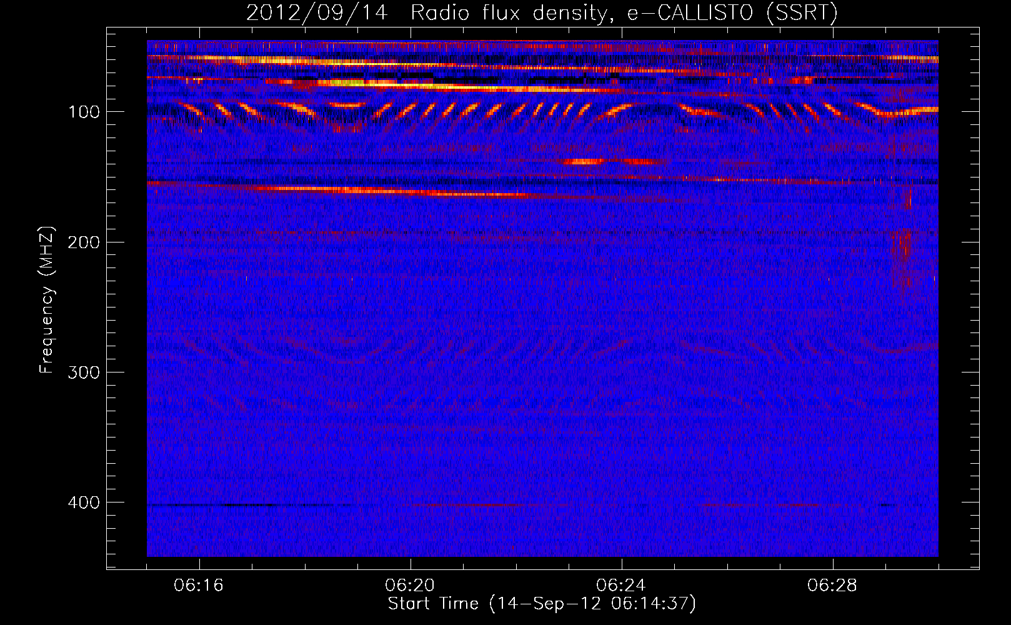Click the 06:28 time tick label

[832, 586]
